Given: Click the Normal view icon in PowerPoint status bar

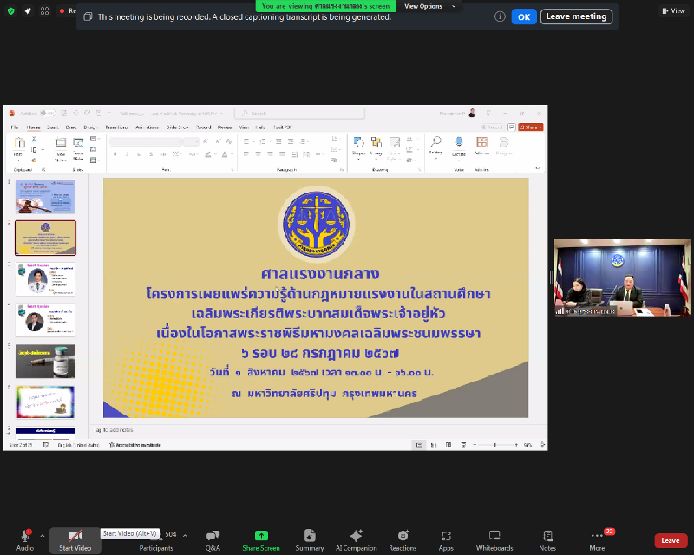Looking at the screenshot, I should tap(419, 445).
